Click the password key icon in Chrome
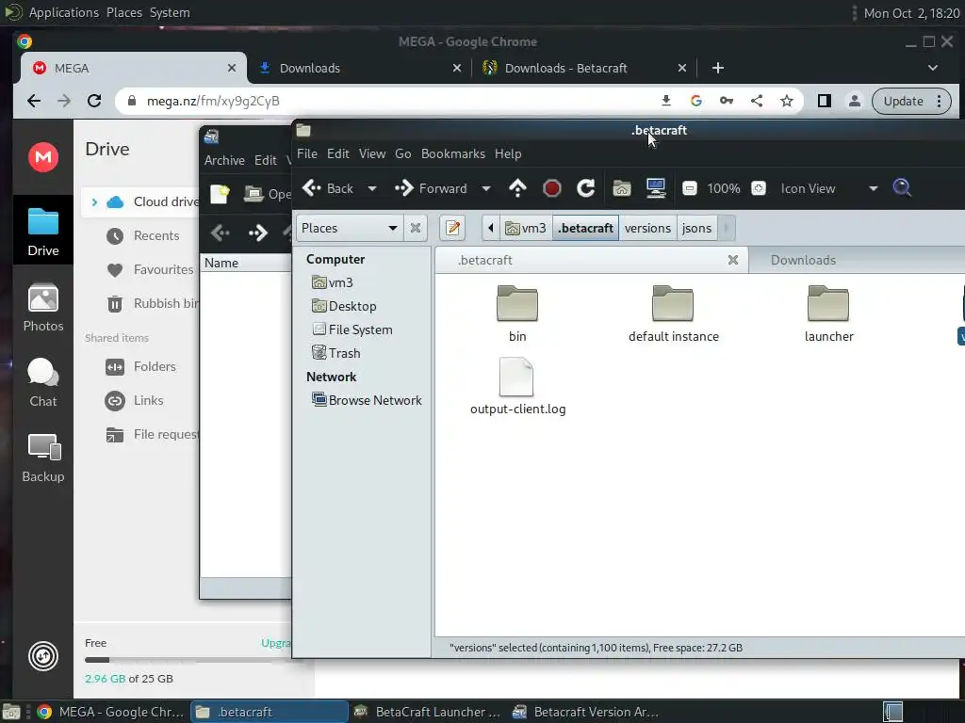The height and width of the screenshot is (723, 965). pos(727,101)
